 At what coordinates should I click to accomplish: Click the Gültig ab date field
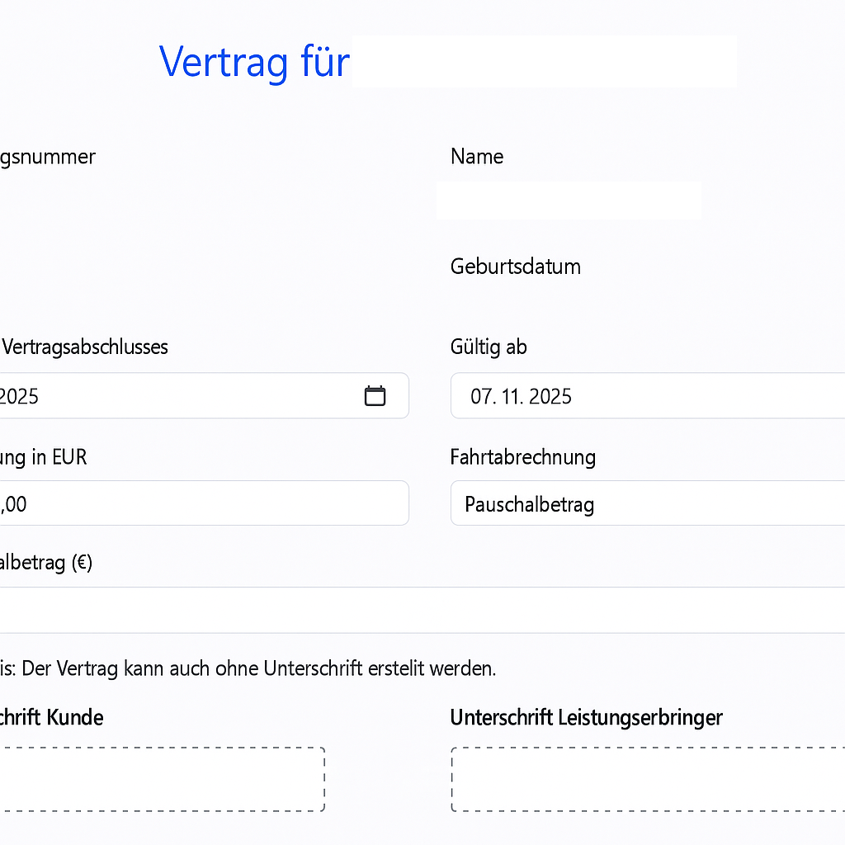[648, 395]
